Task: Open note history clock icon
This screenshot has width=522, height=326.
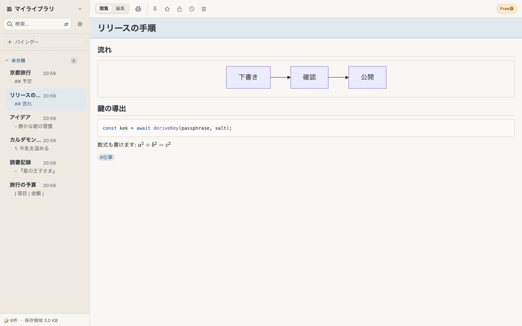Action: [192, 9]
